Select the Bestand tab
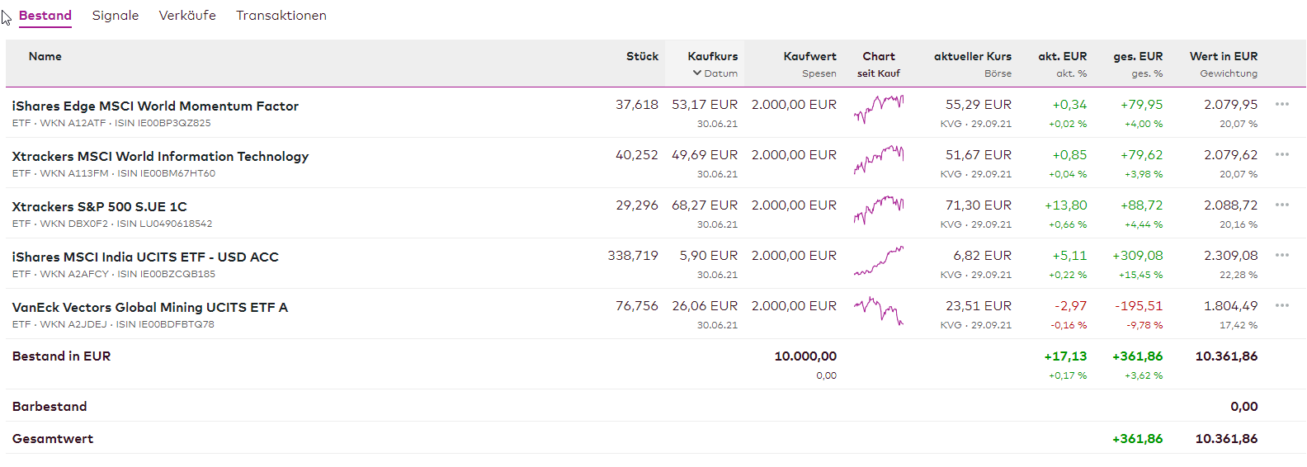This screenshot has height=467, width=1307. click(x=45, y=16)
